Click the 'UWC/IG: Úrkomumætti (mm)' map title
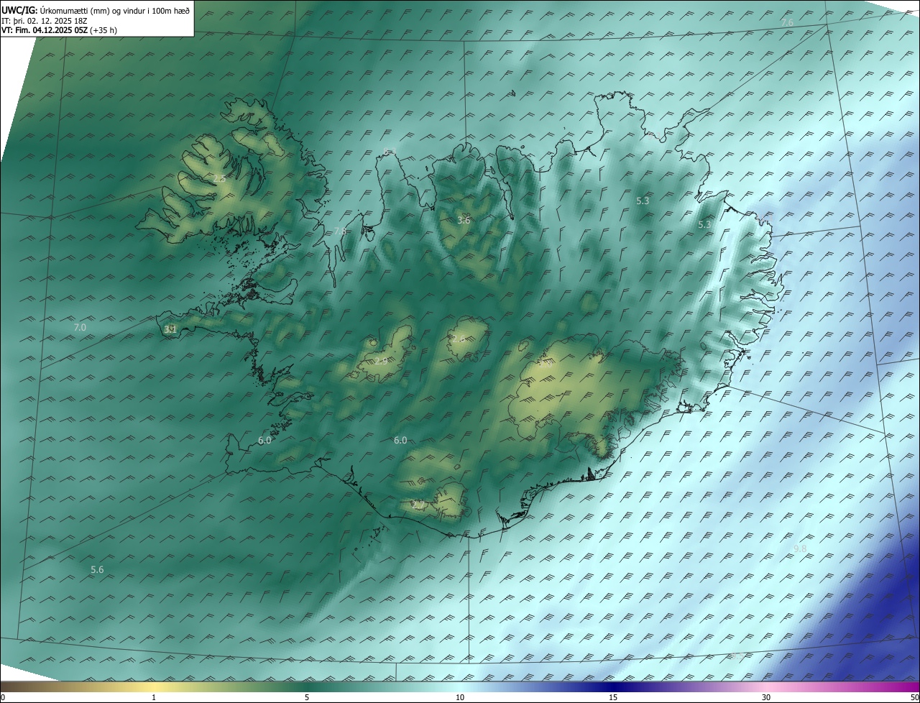The height and width of the screenshot is (703, 920). point(96,9)
